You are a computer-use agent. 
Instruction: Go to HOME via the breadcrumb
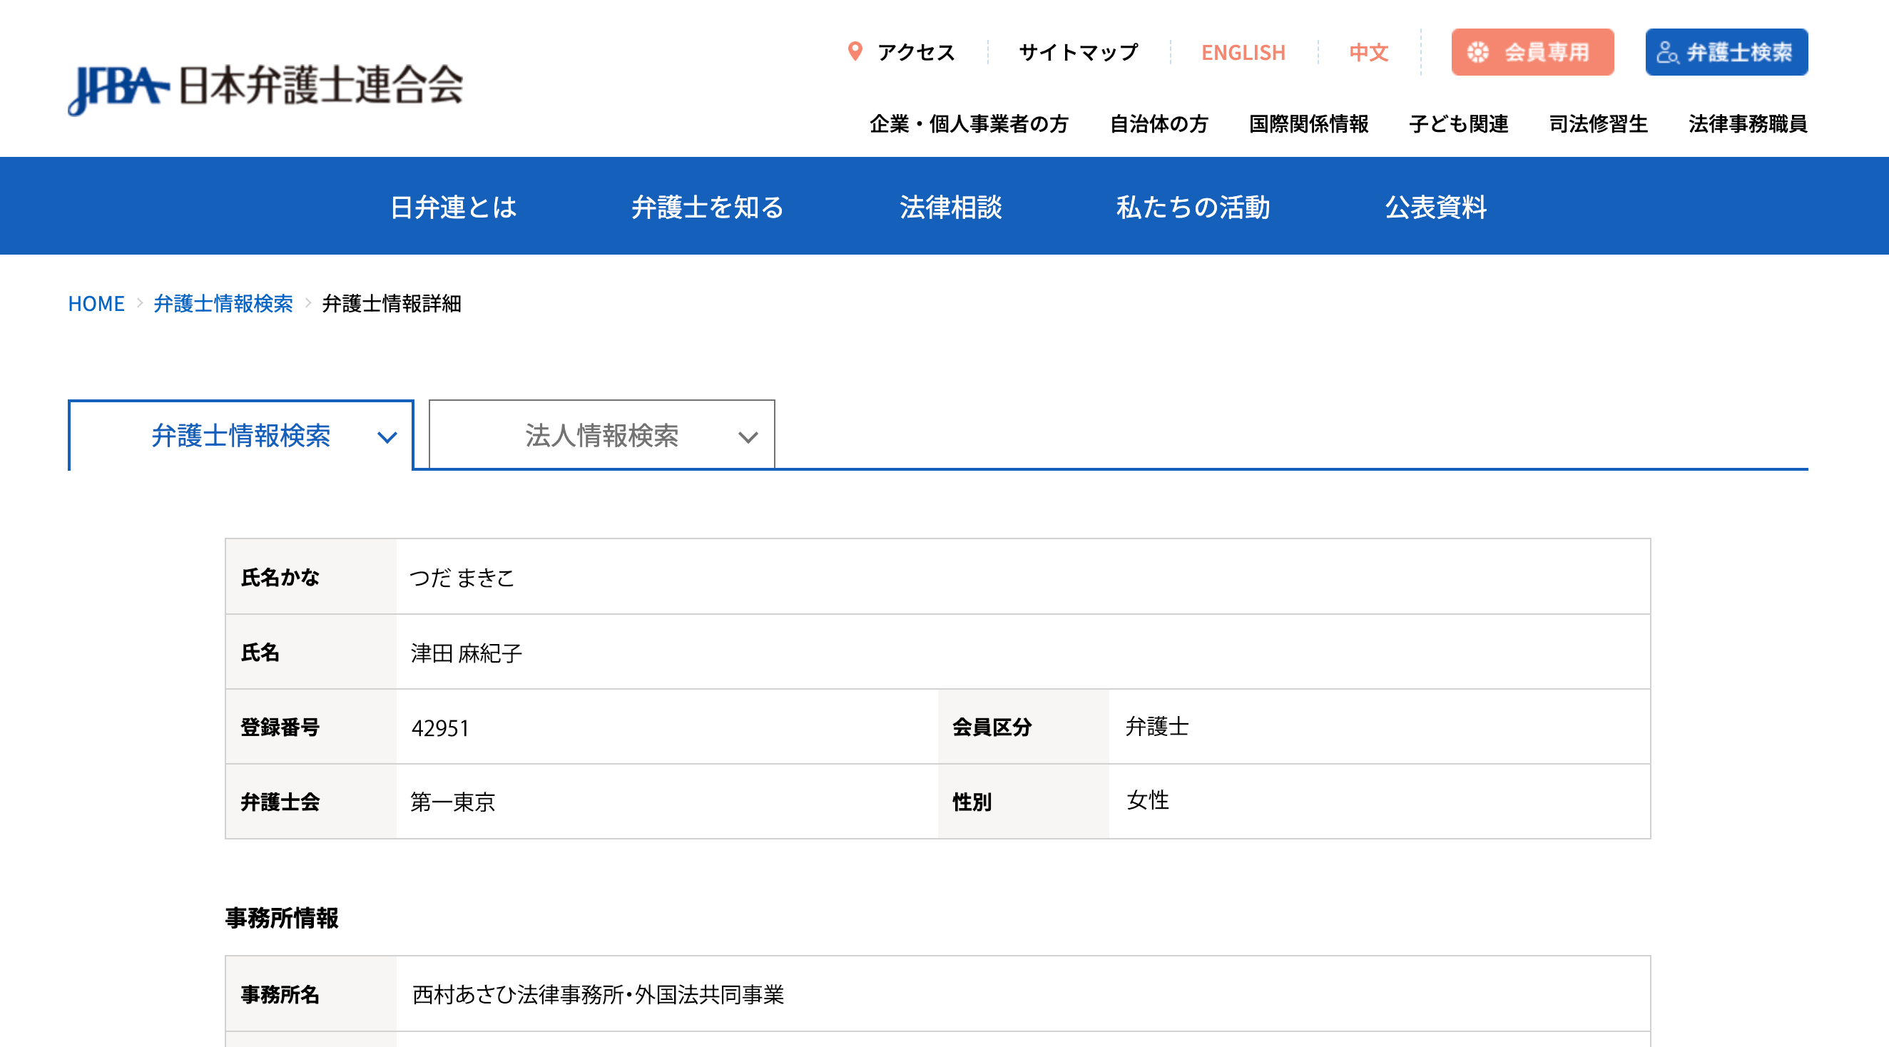(96, 303)
